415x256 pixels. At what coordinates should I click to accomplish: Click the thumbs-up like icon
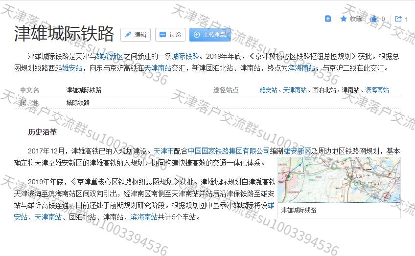tap(374, 19)
